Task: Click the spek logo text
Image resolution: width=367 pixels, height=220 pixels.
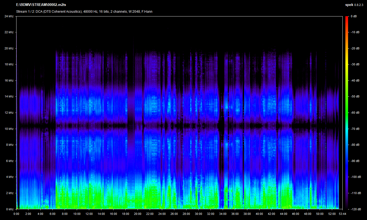Action: coord(349,5)
